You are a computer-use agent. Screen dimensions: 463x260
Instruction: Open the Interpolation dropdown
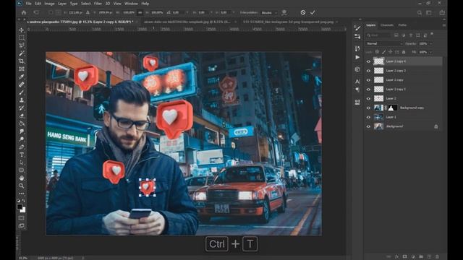coord(269,13)
